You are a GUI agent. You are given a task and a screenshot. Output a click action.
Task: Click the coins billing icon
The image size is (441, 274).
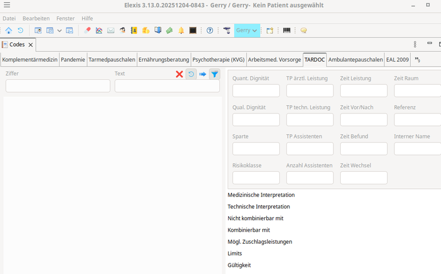click(x=146, y=30)
